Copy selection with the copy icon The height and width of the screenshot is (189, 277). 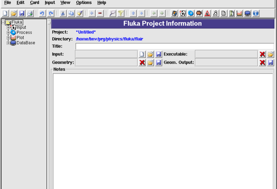point(71,13)
